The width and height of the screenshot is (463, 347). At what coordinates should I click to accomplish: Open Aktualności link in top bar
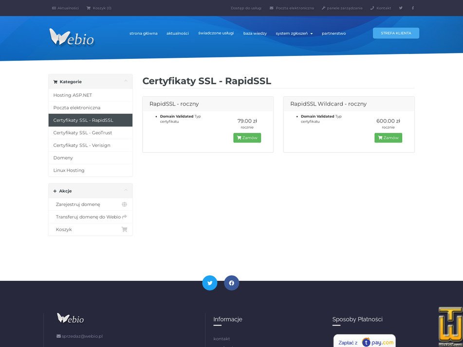click(x=65, y=8)
